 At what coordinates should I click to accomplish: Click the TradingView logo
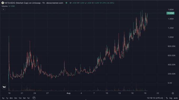(x=4, y=87)
